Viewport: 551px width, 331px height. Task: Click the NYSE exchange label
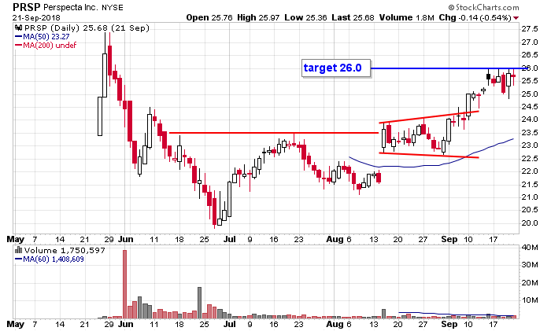click(113, 8)
